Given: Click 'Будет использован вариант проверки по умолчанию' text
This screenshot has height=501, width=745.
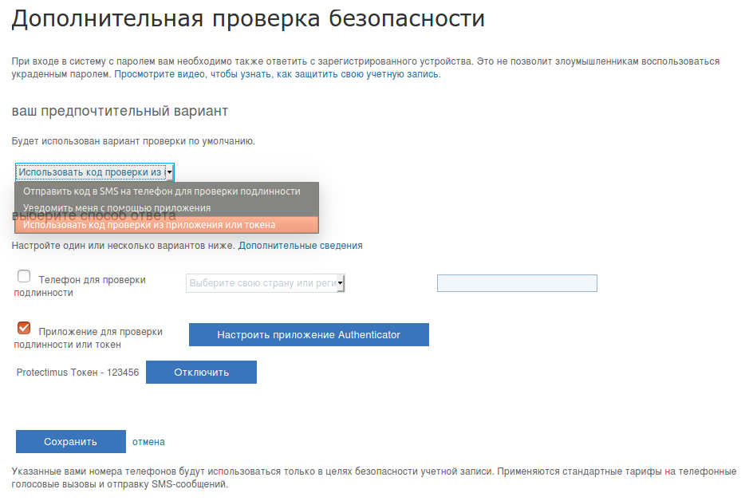Looking at the screenshot, I should click(133, 141).
